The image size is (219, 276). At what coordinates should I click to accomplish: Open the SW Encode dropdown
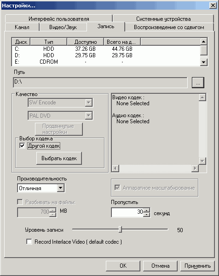[89, 102]
